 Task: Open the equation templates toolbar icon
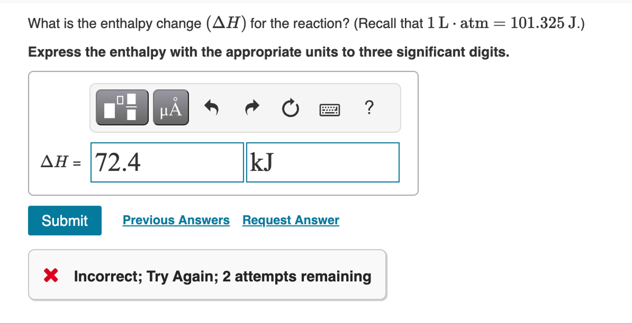(x=122, y=107)
